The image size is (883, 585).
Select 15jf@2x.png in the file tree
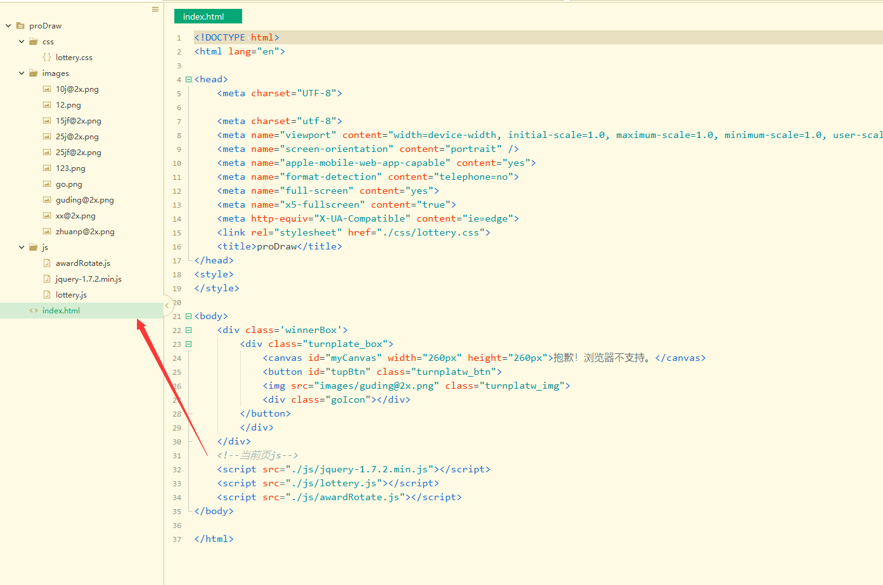pyautogui.click(x=79, y=121)
